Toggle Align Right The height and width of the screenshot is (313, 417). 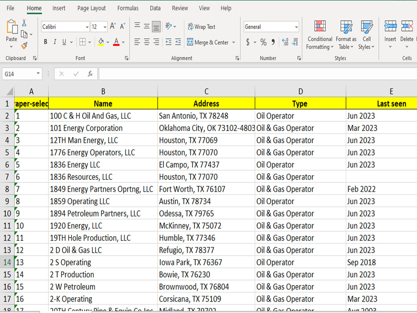click(156, 42)
